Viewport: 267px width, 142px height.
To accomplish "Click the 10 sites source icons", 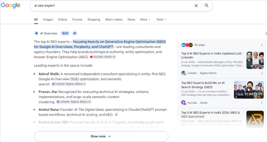I will (187, 45).
